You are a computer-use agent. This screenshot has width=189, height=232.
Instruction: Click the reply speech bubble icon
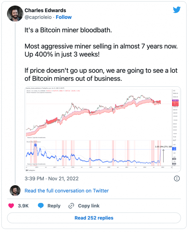tap(41, 206)
